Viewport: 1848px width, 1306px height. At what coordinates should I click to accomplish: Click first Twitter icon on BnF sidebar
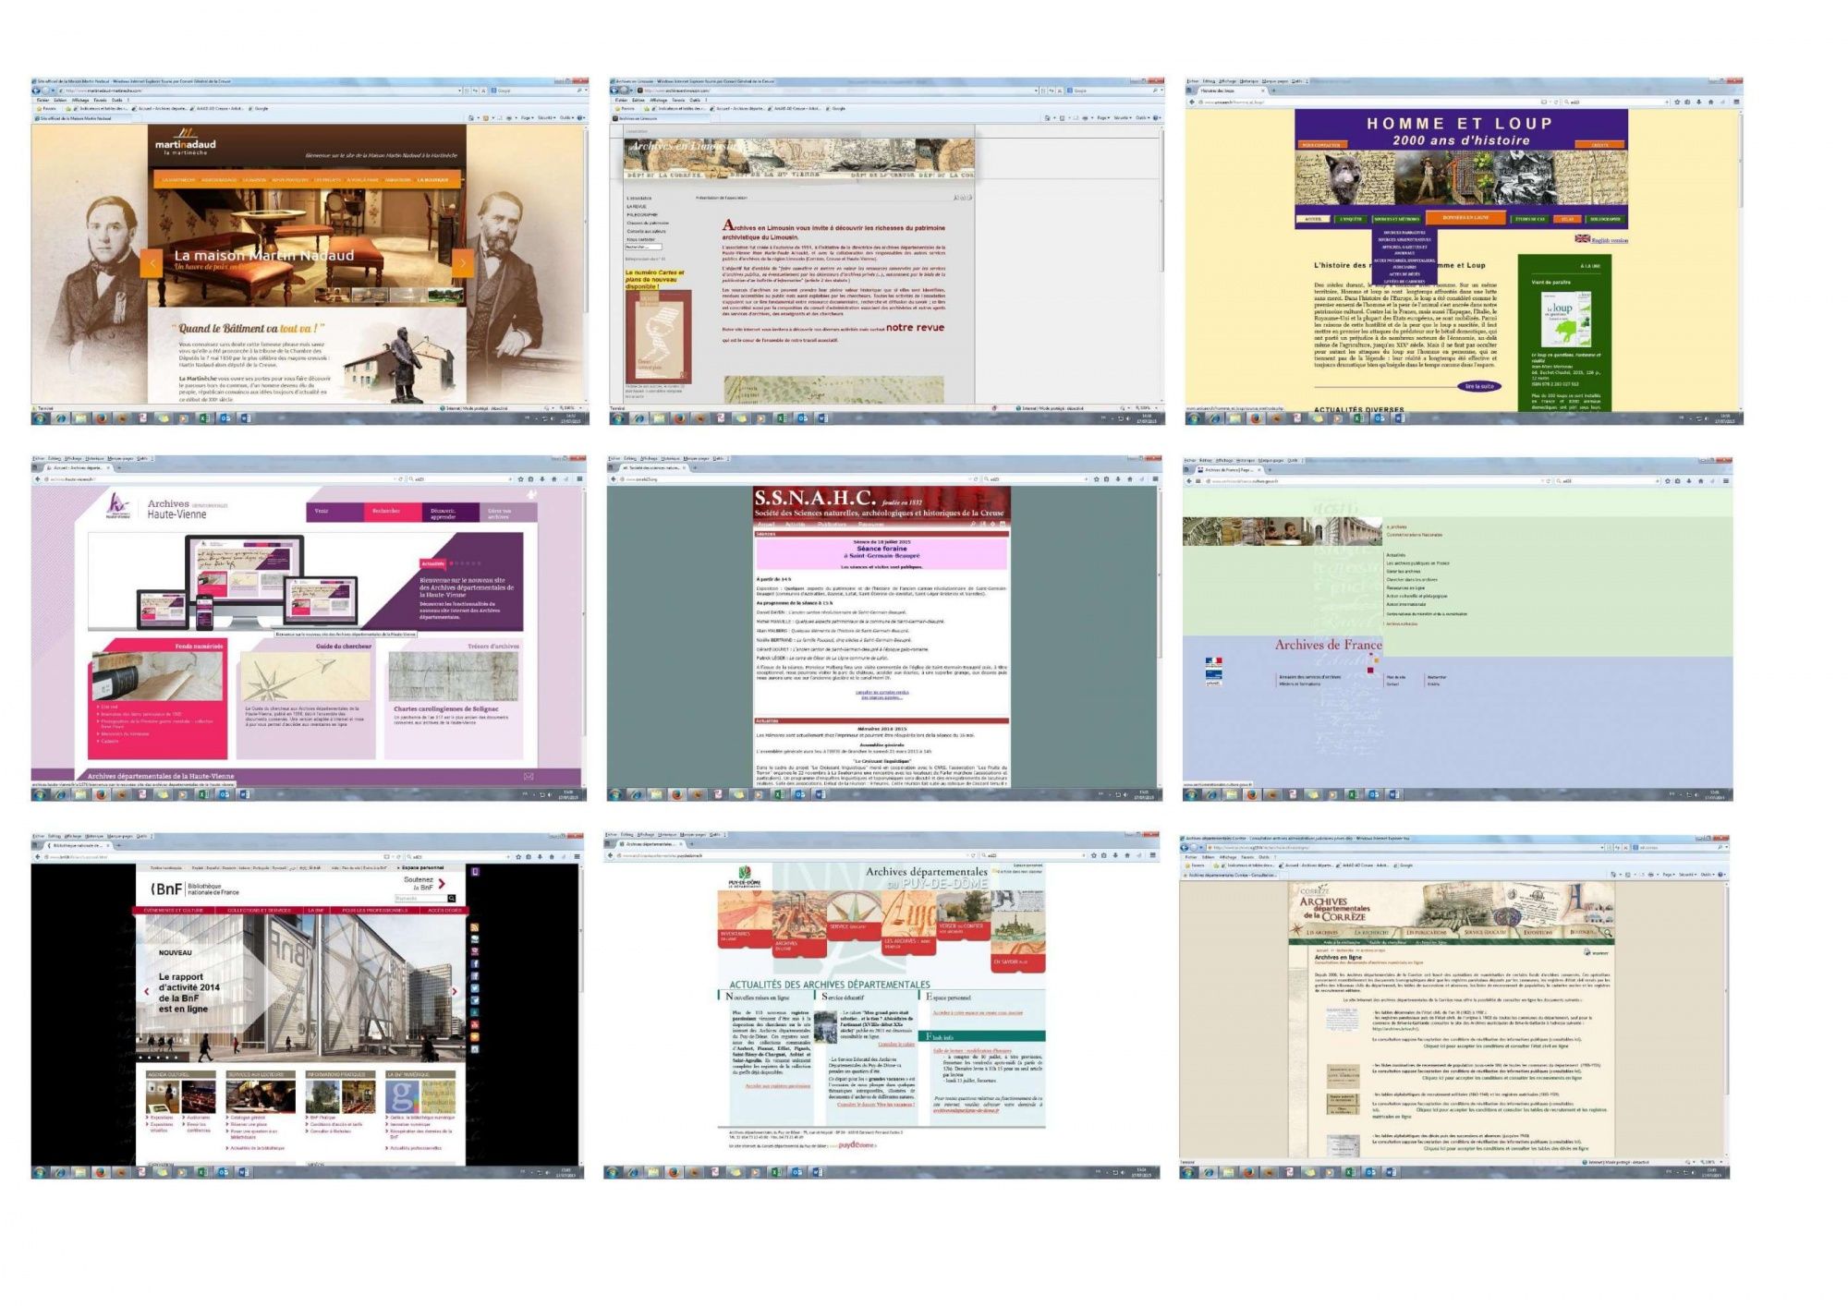pos(475,988)
